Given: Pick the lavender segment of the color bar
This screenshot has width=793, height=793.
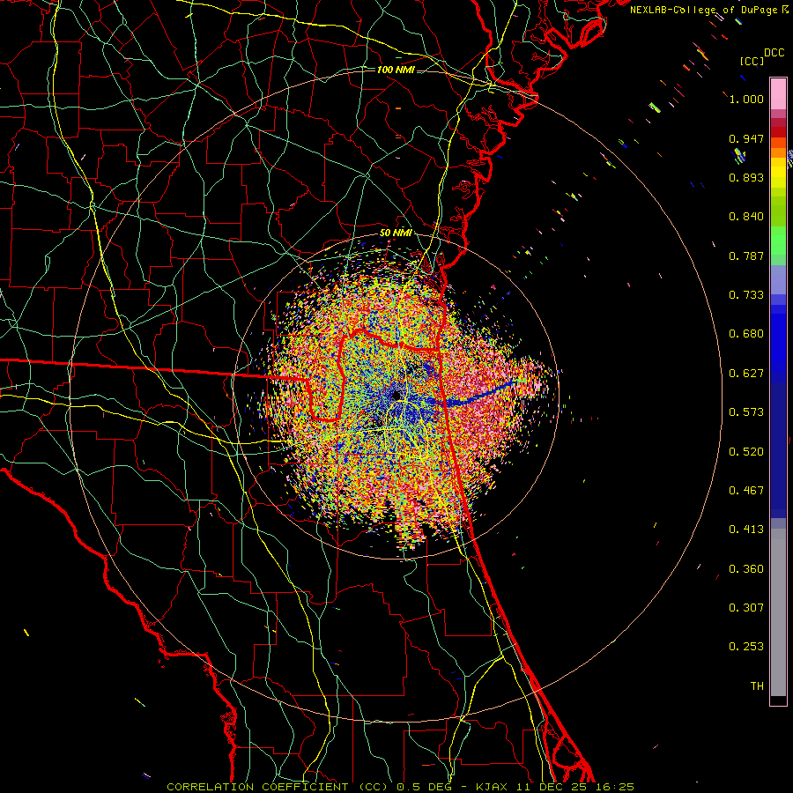Looking at the screenshot, I should 778,279.
